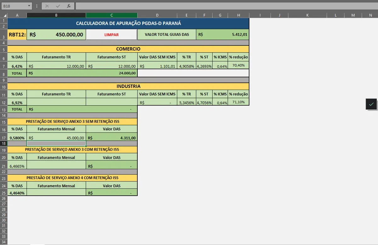Click the cancel X icon in formula bar
Screen dimensions: 378x245
[x=47, y=6]
